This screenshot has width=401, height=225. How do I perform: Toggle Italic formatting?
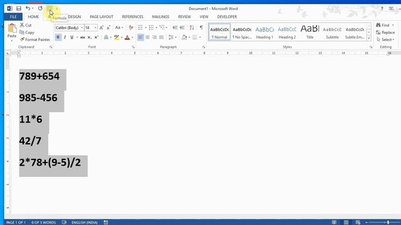pos(65,37)
